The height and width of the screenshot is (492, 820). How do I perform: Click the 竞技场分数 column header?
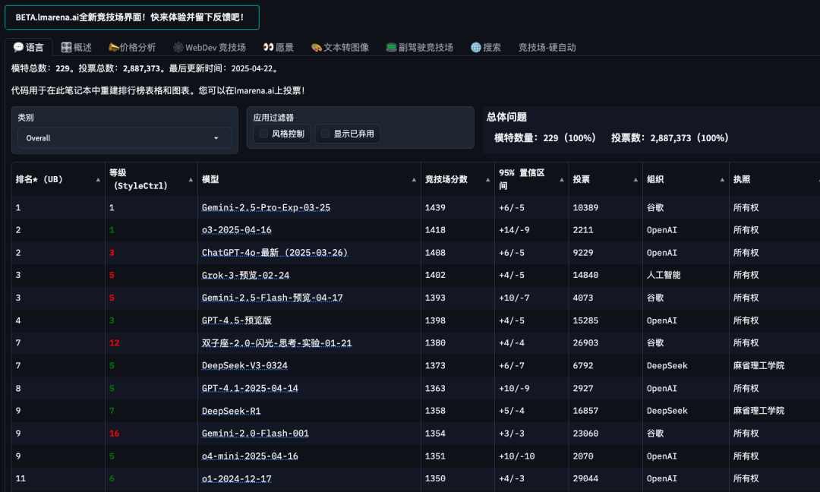pos(458,179)
